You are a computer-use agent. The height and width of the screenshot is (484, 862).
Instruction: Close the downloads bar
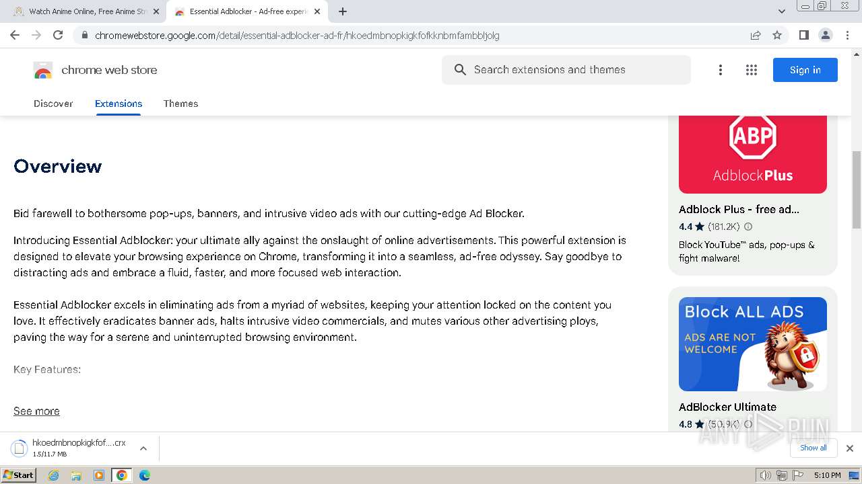point(850,448)
